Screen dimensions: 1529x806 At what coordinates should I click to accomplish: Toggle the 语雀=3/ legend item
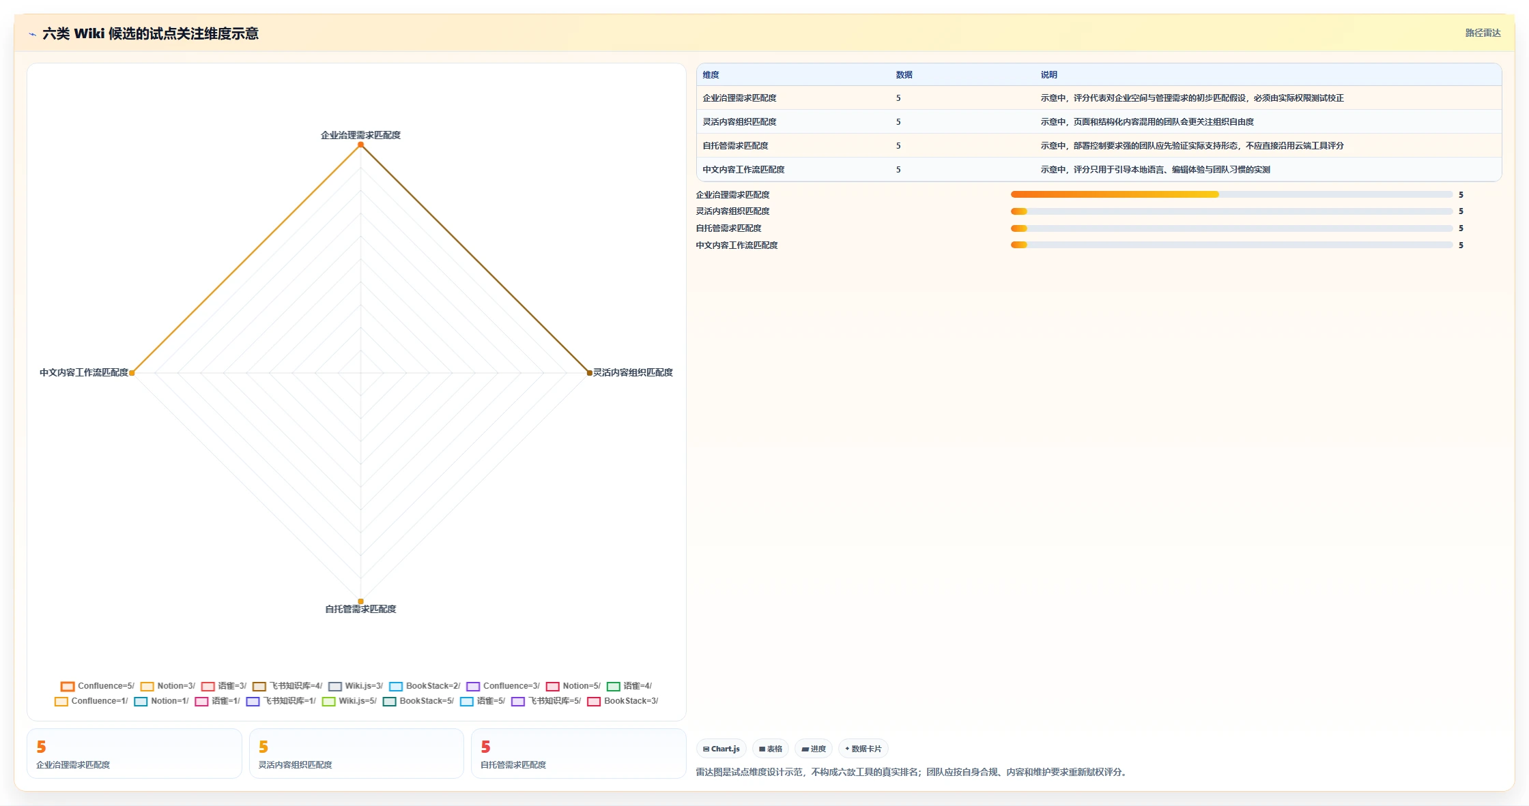224,686
